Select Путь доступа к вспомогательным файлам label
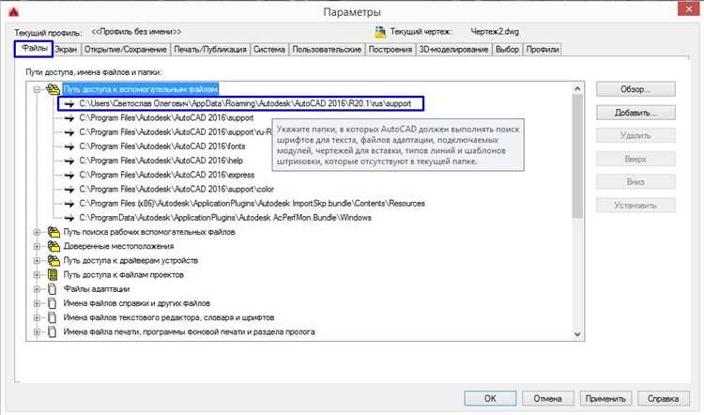Screen dimensions: 704x415 pyautogui.click(x=141, y=89)
